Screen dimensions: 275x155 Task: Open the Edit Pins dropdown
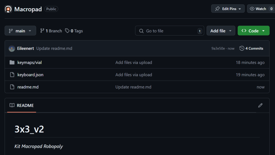pos(228,9)
